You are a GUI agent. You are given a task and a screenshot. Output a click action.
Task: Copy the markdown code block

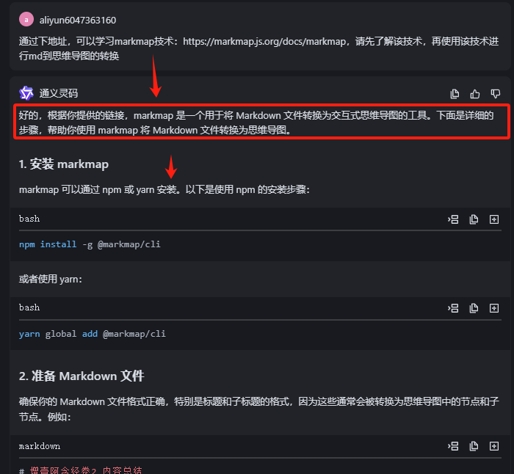point(474,446)
